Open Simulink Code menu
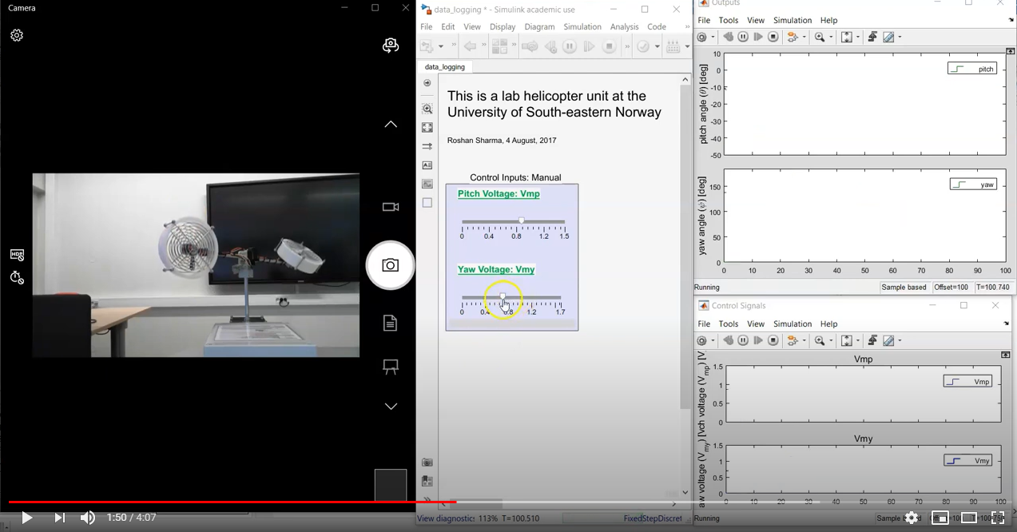 pyautogui.click(x=657, y=26)
